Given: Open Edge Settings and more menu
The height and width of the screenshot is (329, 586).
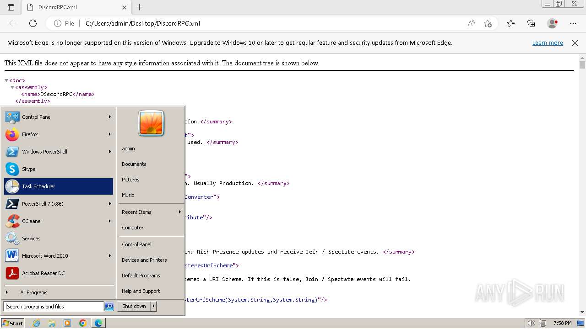Looking at the screenshot, I should click(x=573, y=23).
